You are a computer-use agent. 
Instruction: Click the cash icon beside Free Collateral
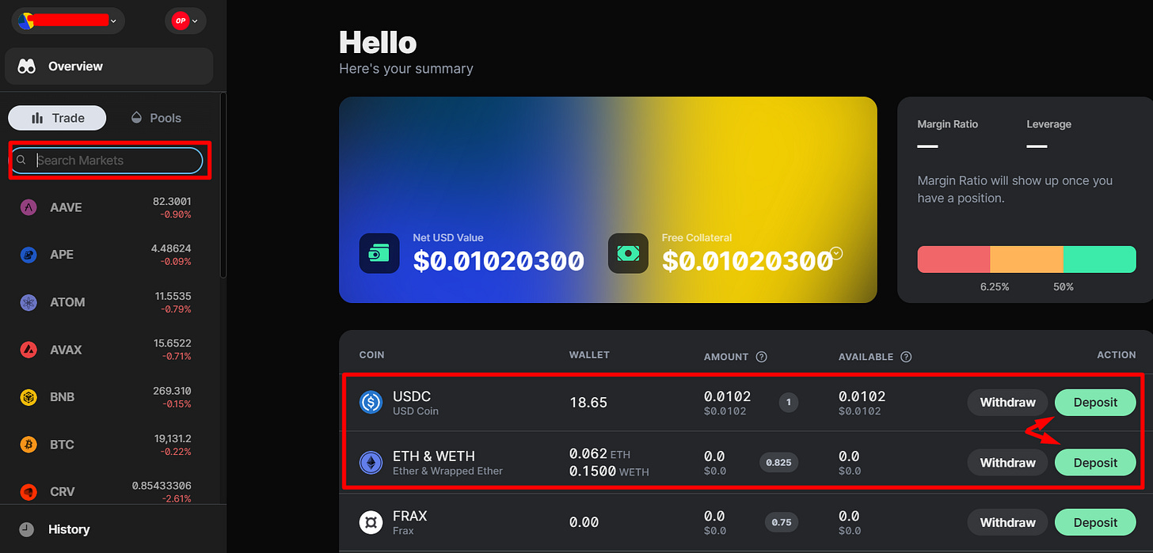click(628, 253)
